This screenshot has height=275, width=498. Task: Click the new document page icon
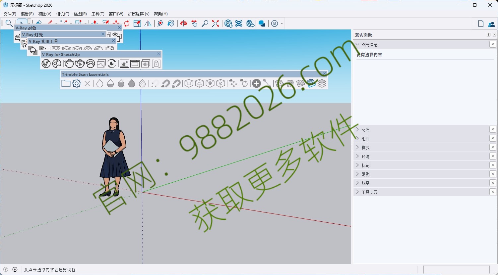coord(481,23)
